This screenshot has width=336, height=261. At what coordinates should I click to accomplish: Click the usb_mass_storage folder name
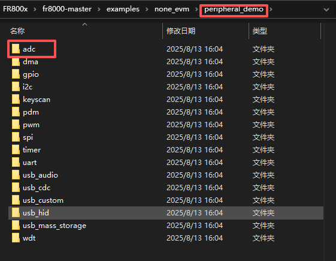point(55,226)
